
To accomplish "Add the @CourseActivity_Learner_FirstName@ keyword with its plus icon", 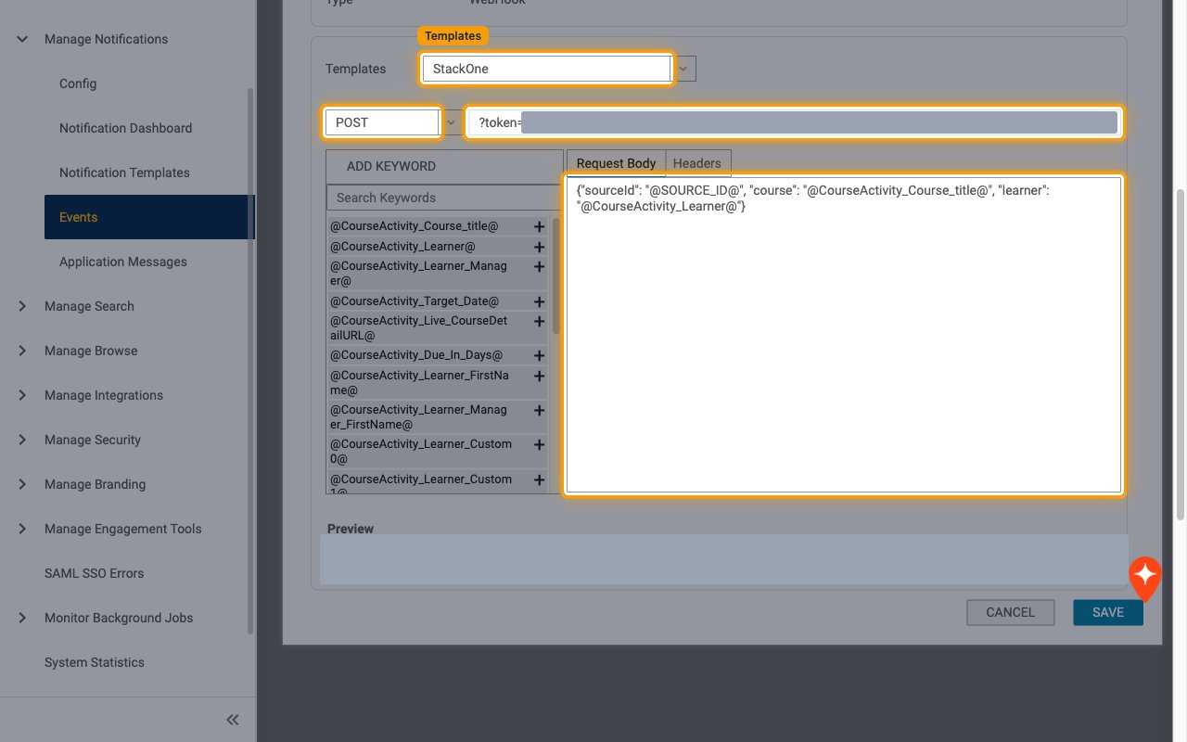I will tap(539, 377).
